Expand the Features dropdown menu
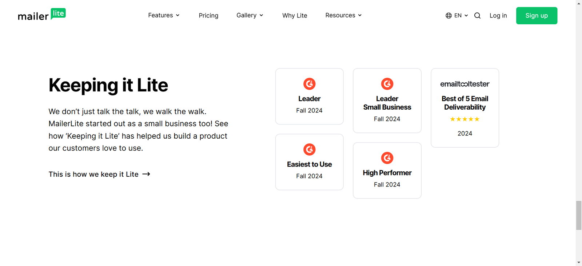582x266 pixels. point(164,15)
